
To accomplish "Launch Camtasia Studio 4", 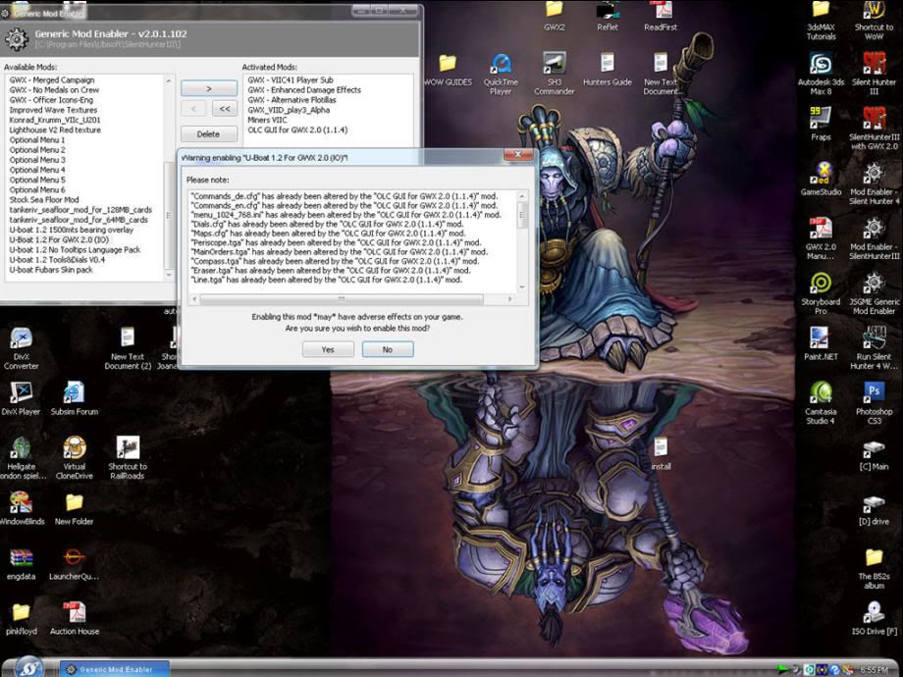I will coord(821,403).
